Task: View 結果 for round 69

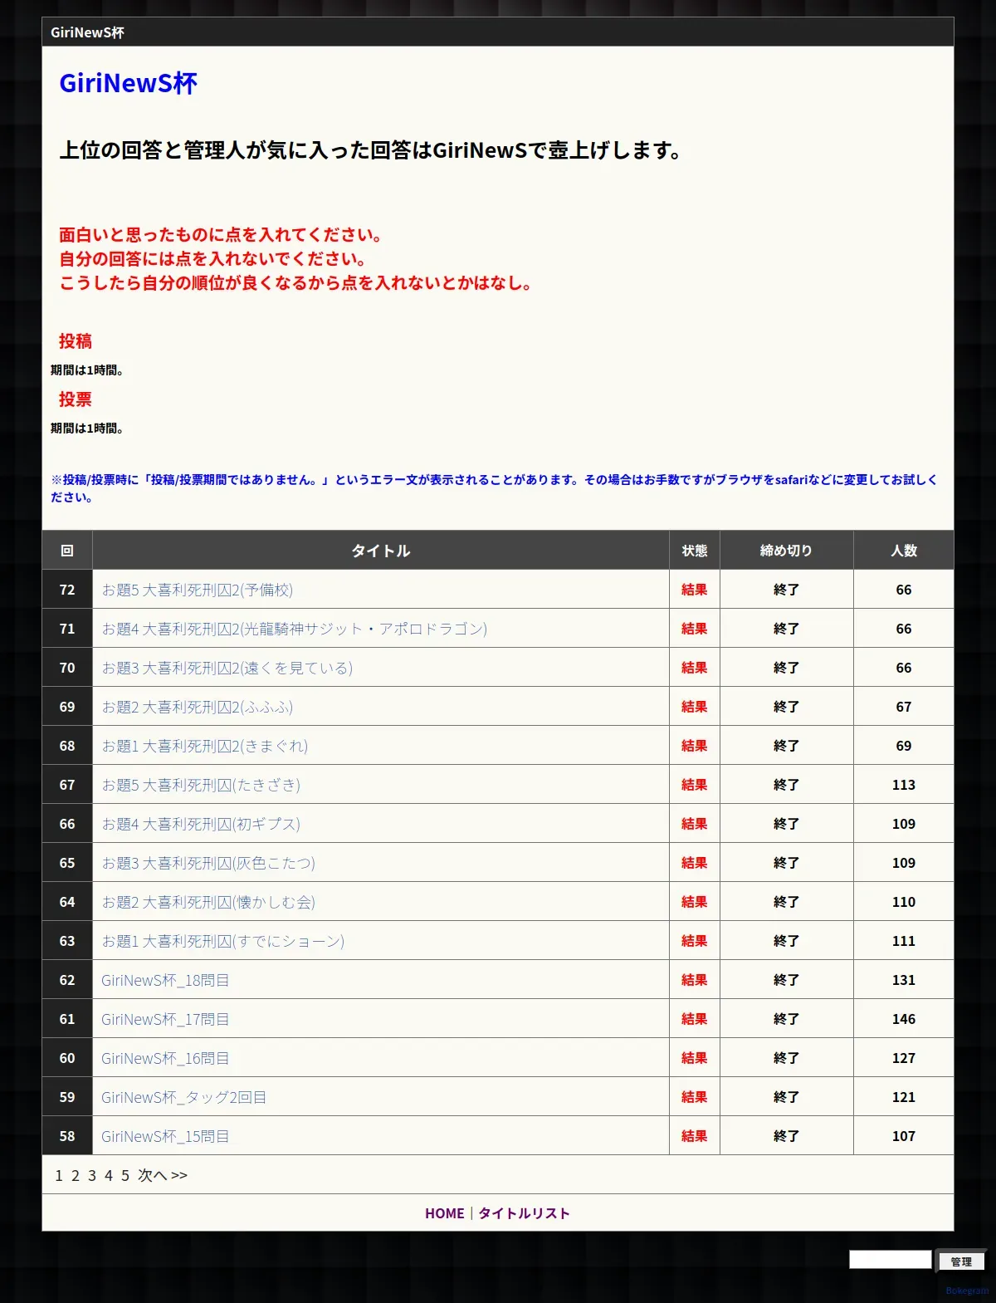Action: point(695,707)
